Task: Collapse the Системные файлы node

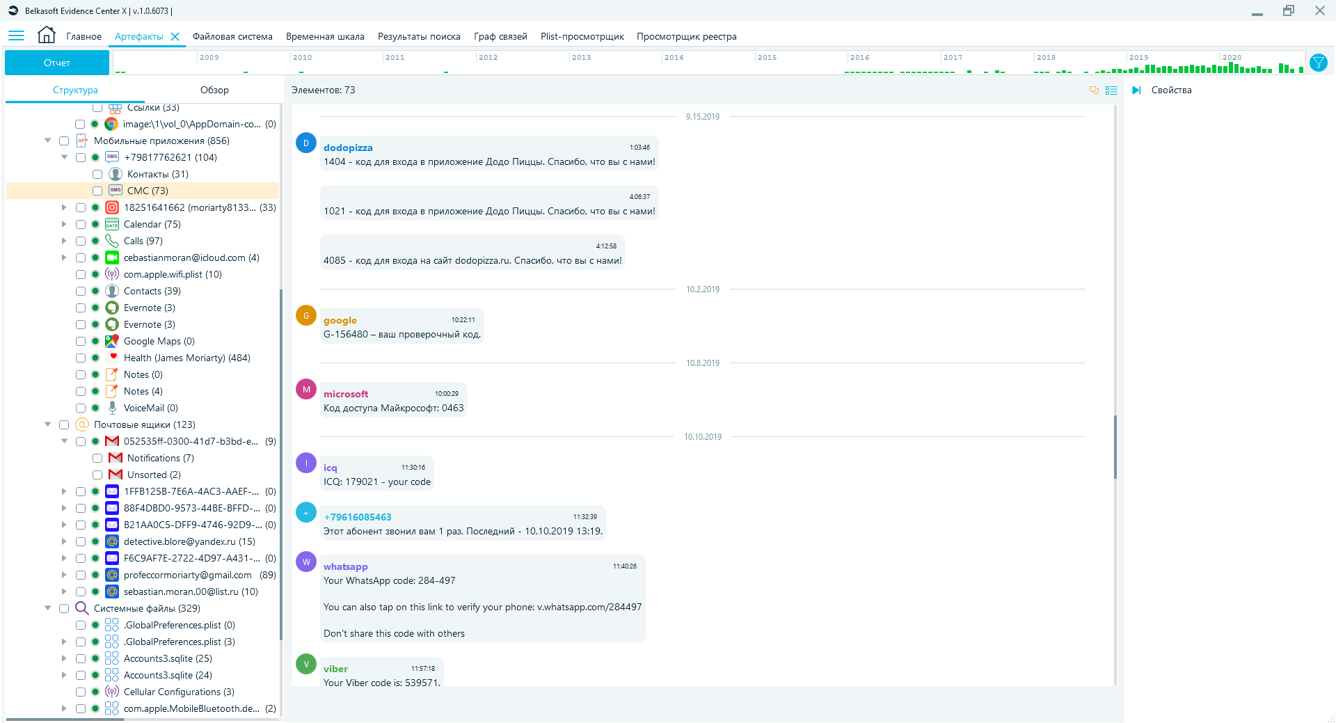Action: pyautogui.click(x=48, y=608)
